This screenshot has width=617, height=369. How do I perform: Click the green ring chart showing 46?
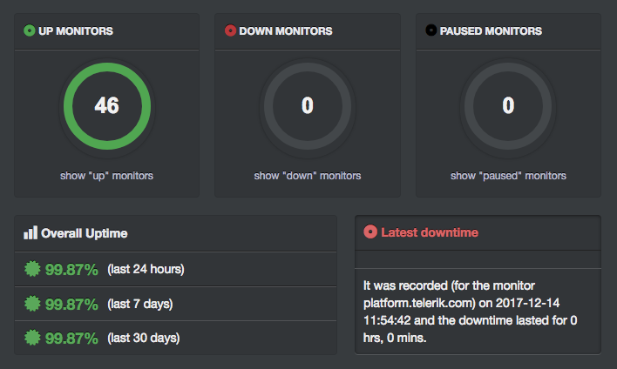coord(106,106)
